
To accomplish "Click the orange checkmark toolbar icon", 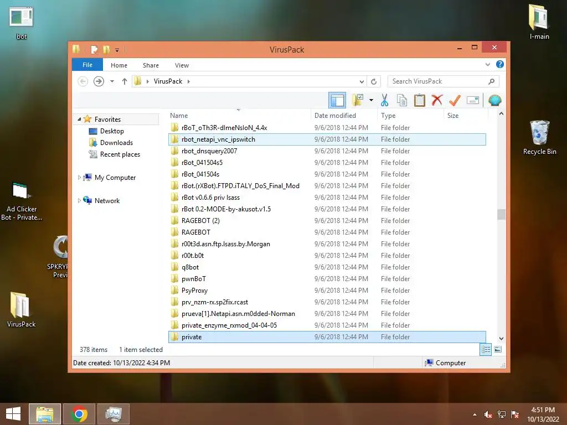I will pyautogui.click(x=455, y=100).
